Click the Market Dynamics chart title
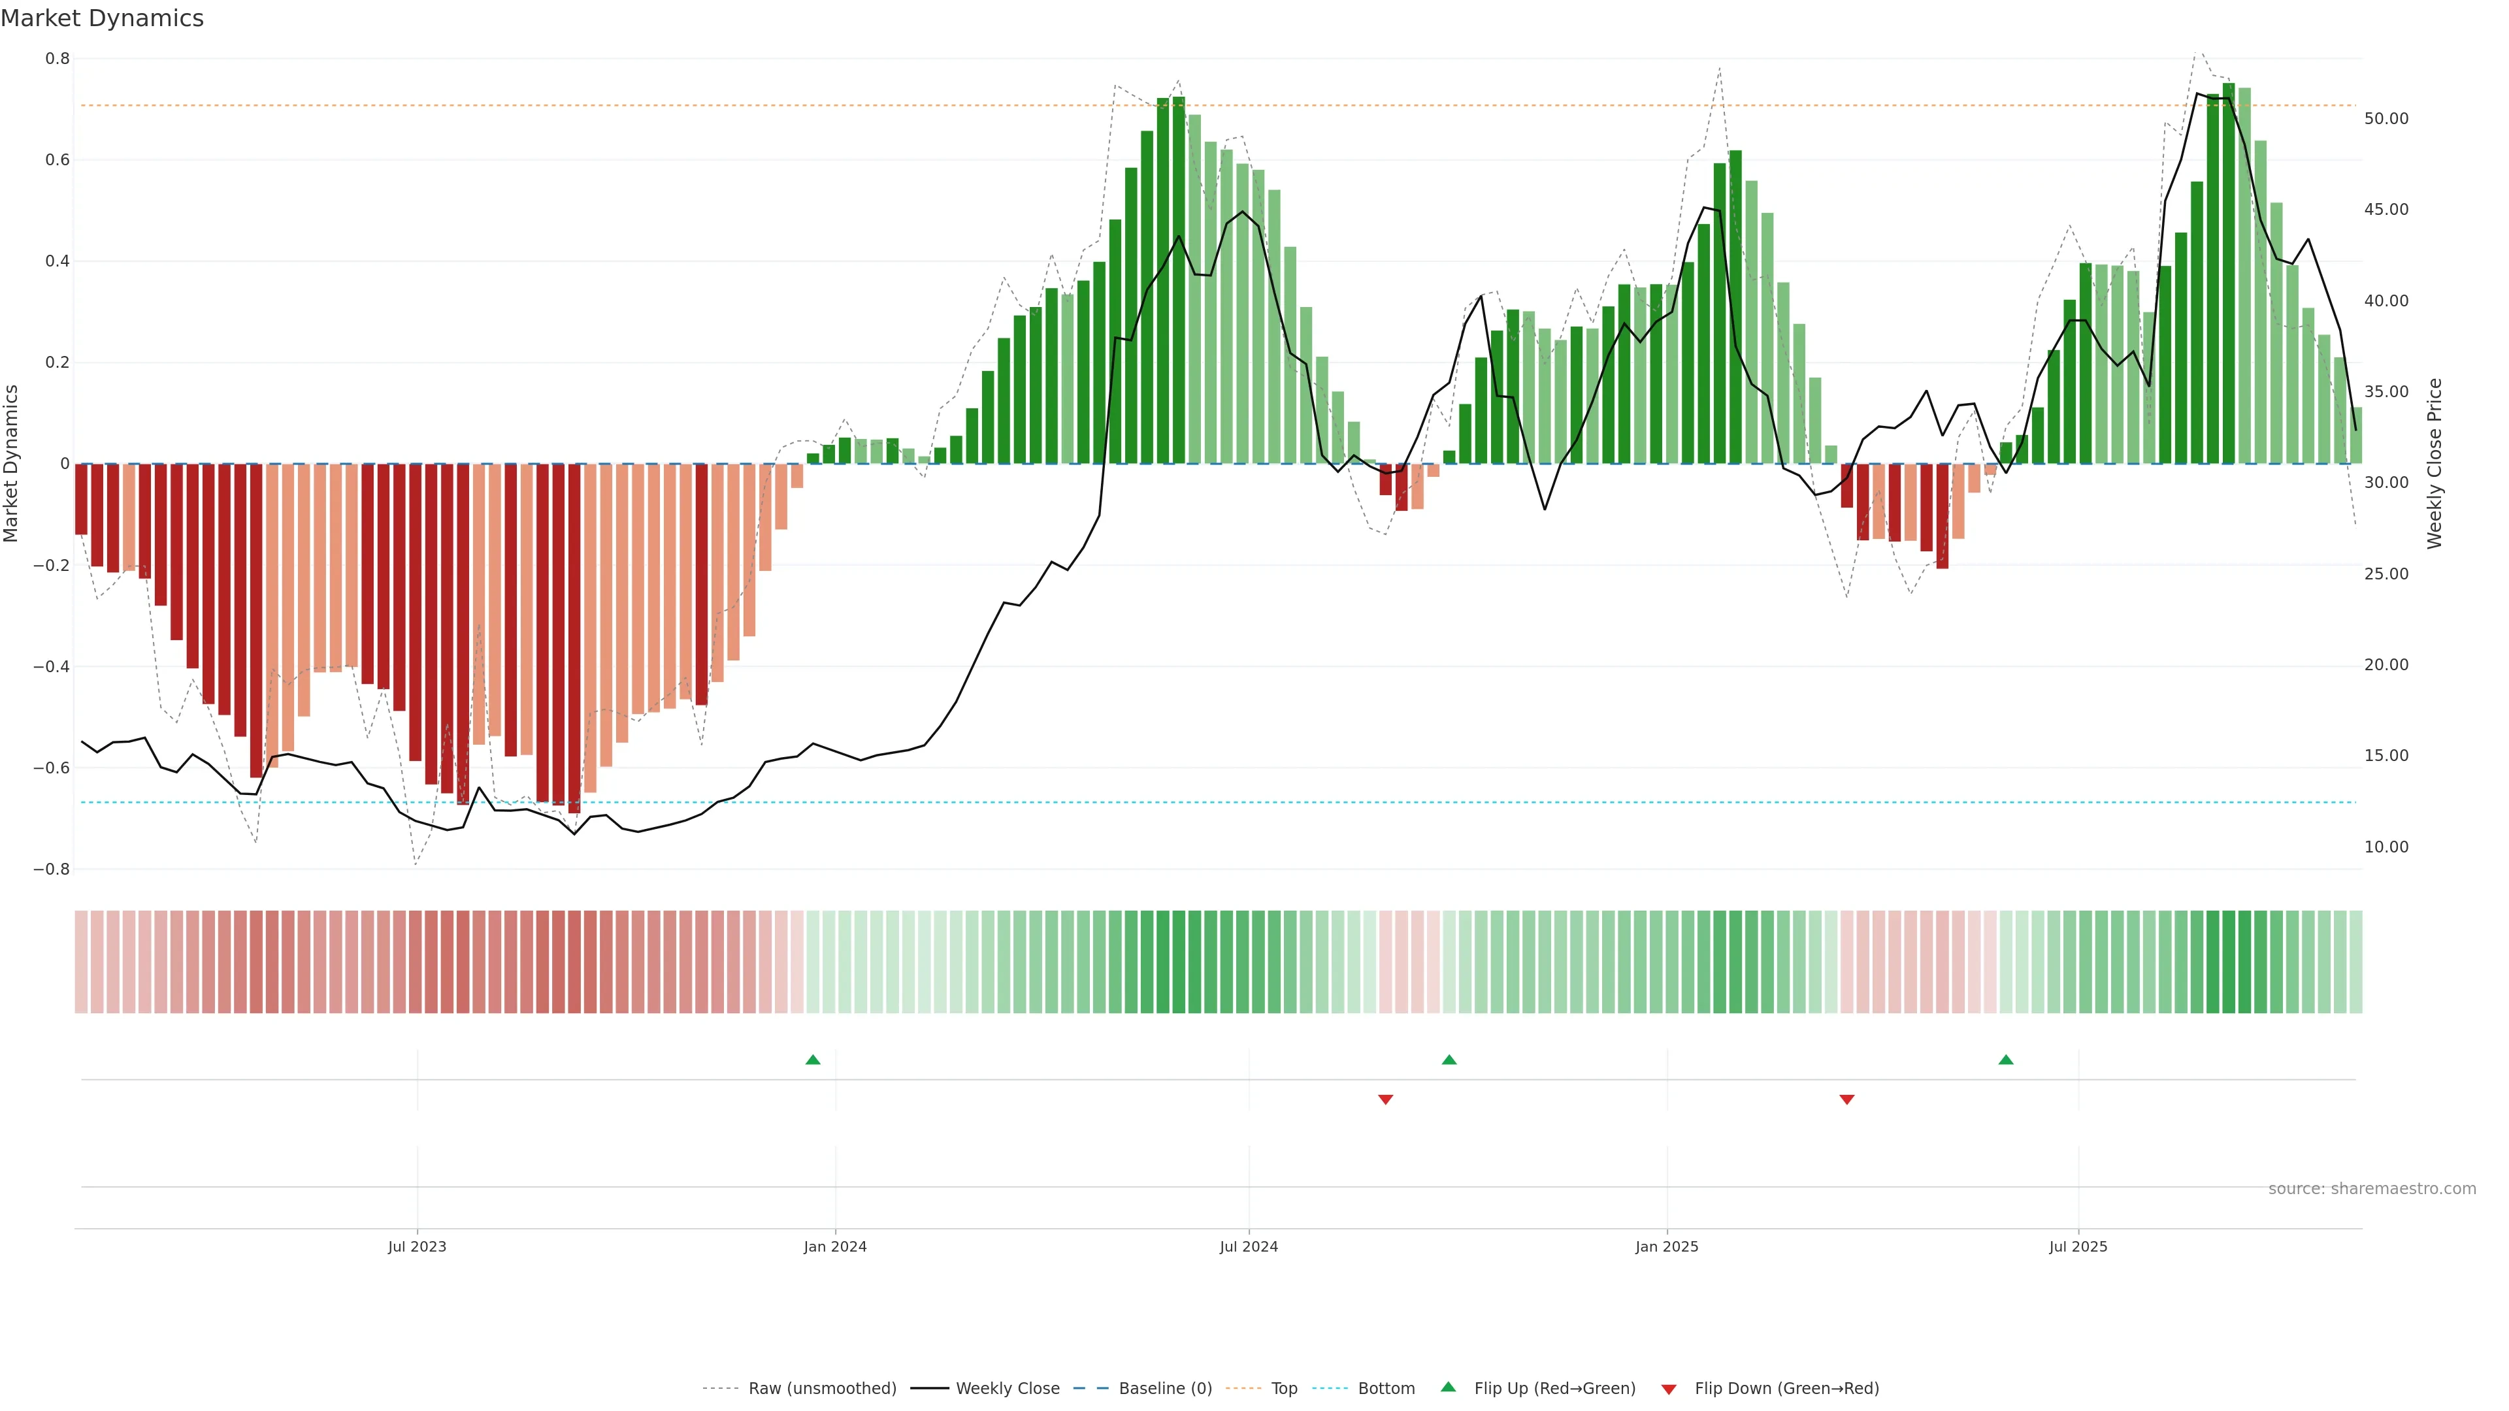This screenshot has width=2509, height=1411. pos(103,18)
